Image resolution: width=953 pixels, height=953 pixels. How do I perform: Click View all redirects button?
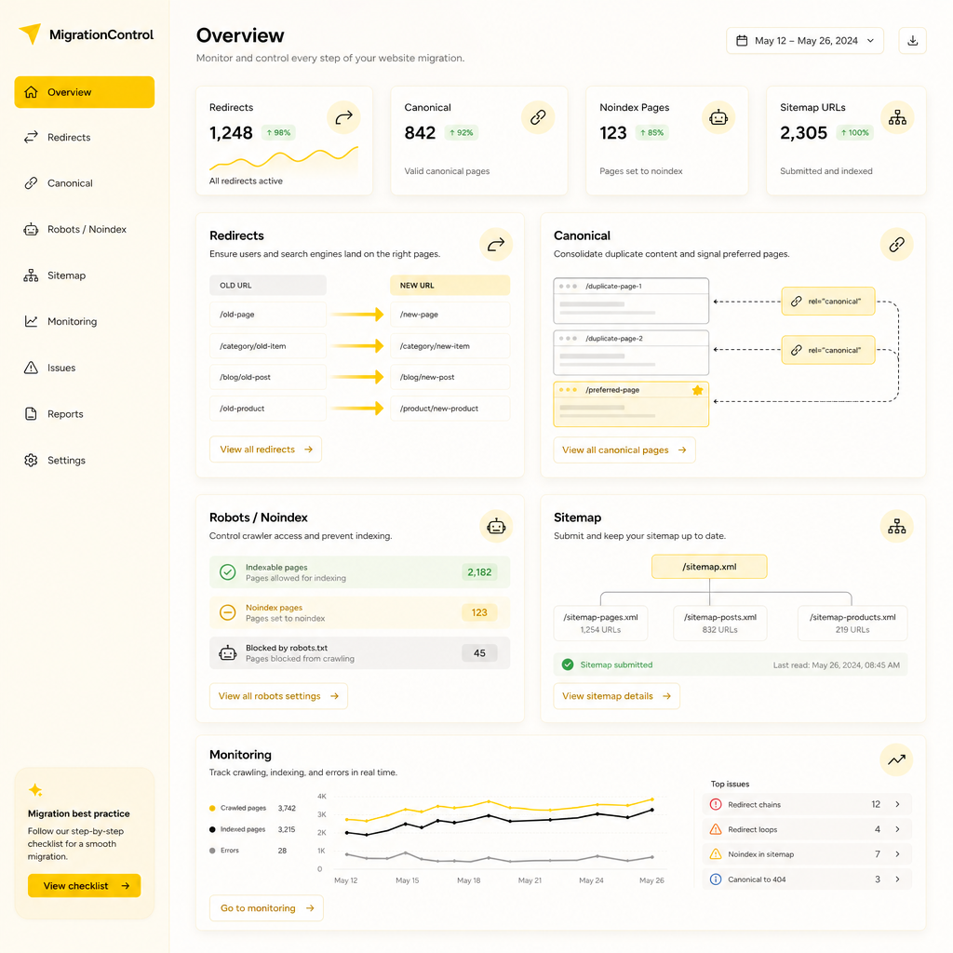tap(265, 450)
